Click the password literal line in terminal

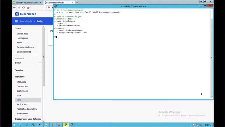pyautogui.click(x=68, y=26)
